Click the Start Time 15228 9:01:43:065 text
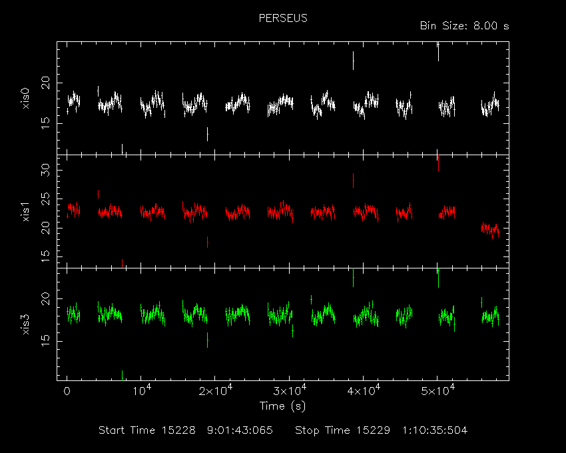Screen dimensions: 566x453 [x=186, y=430]
